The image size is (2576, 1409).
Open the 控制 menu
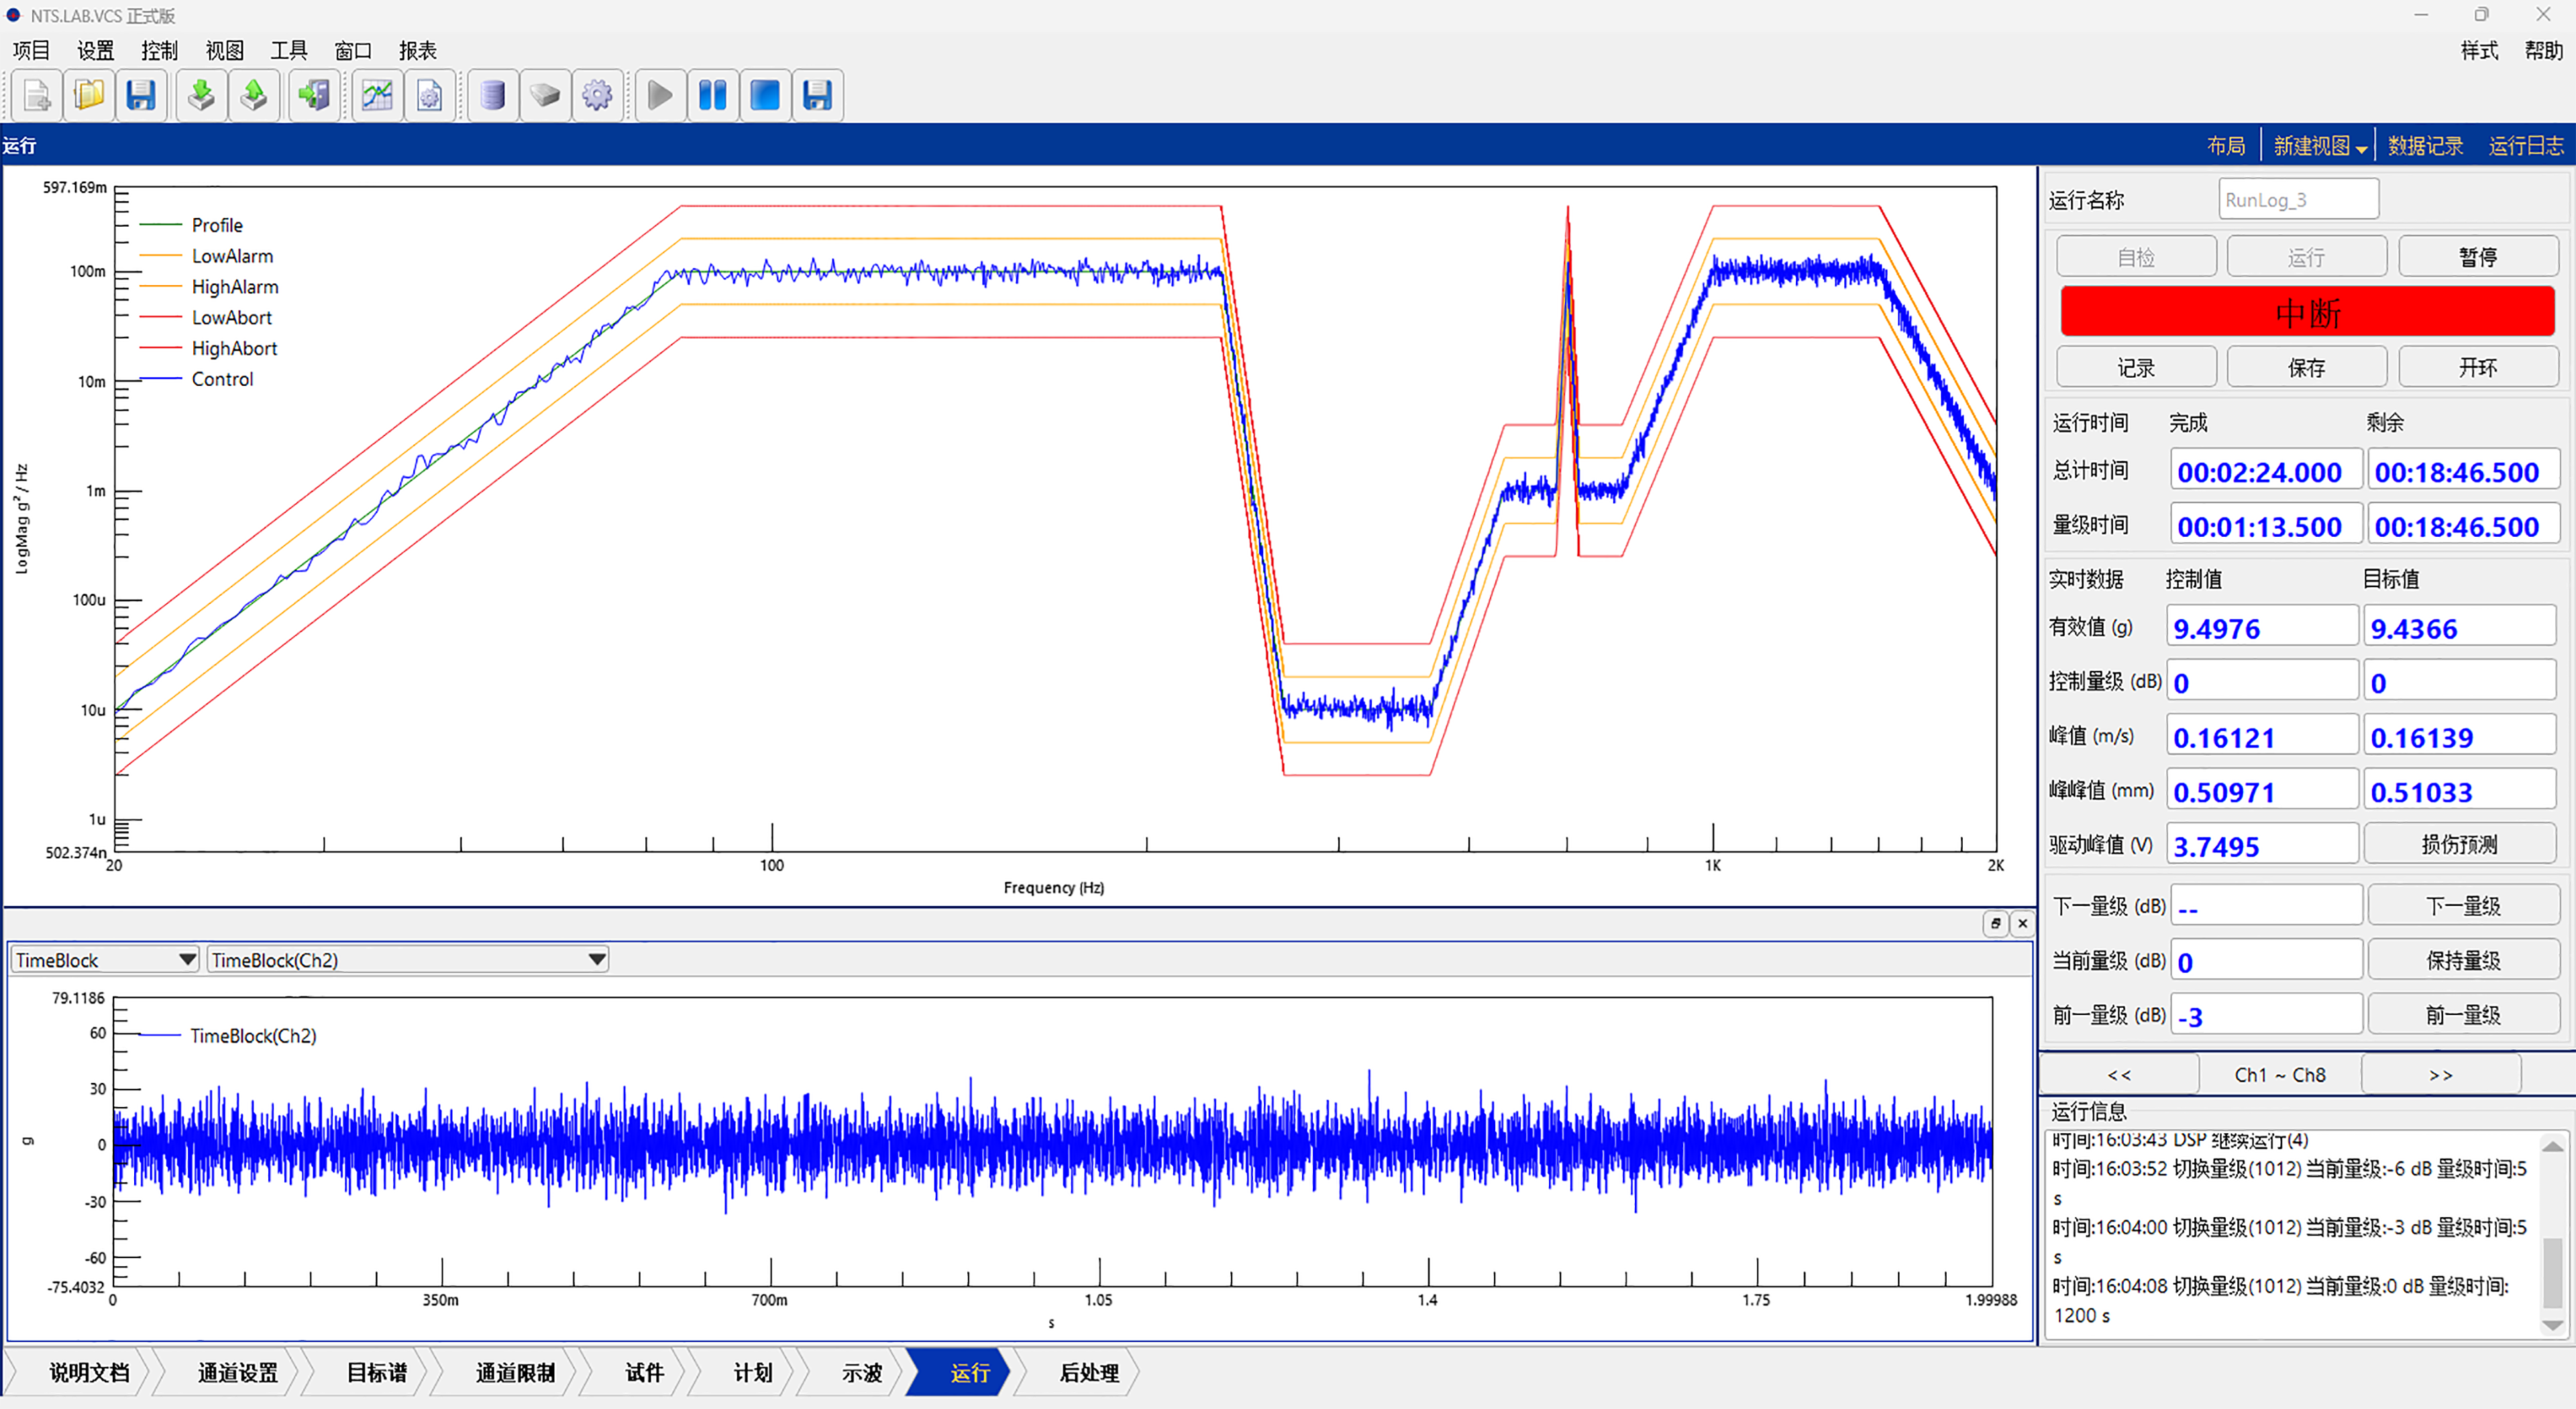click(159, 50)
